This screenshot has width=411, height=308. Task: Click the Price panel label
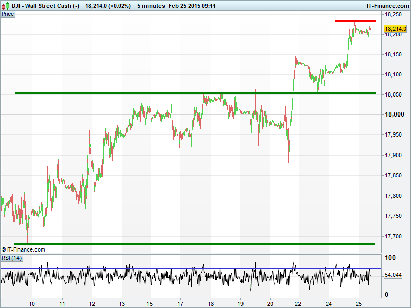point(8,14)
